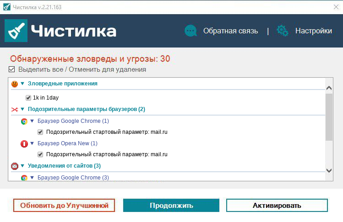
Task: Click the Чистилка broom logo icon
Action: pyautogui.click(x=16, y=31)
